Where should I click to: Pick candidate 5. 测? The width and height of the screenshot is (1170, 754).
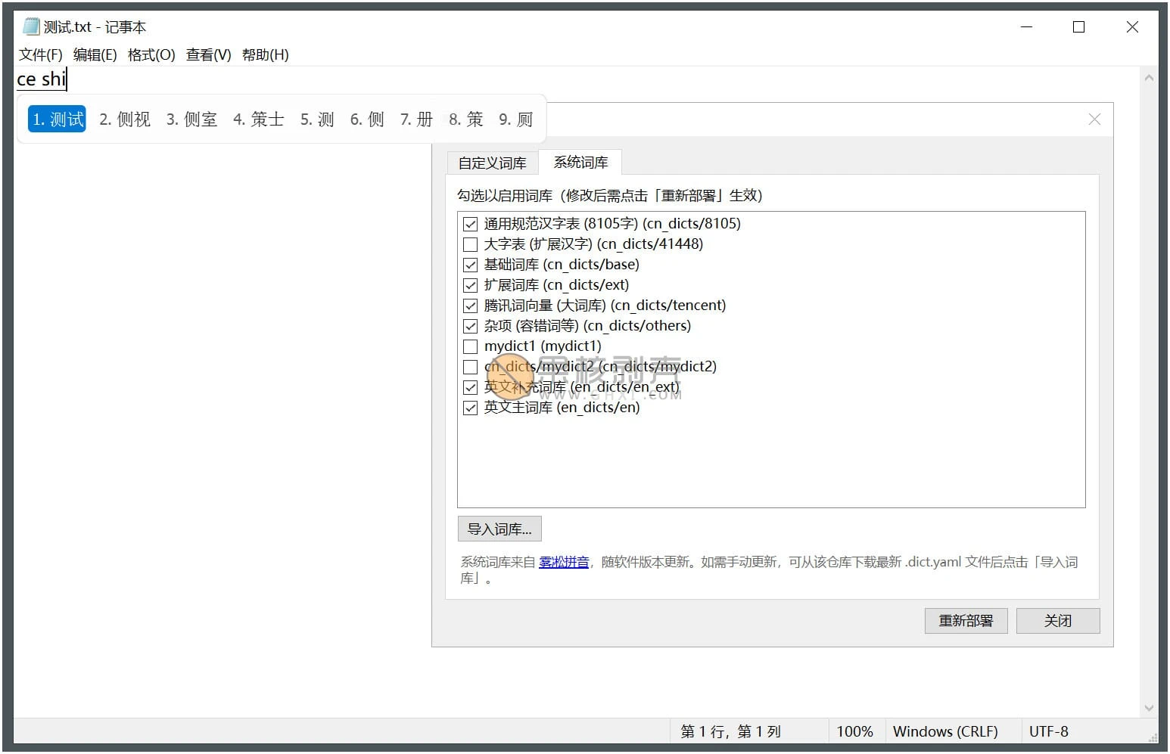(317, 119)
